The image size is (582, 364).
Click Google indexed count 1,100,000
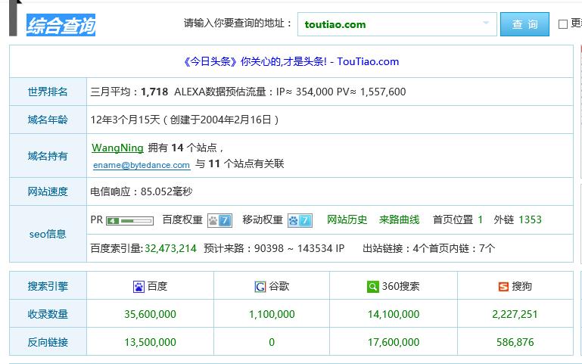pos(272,314)
